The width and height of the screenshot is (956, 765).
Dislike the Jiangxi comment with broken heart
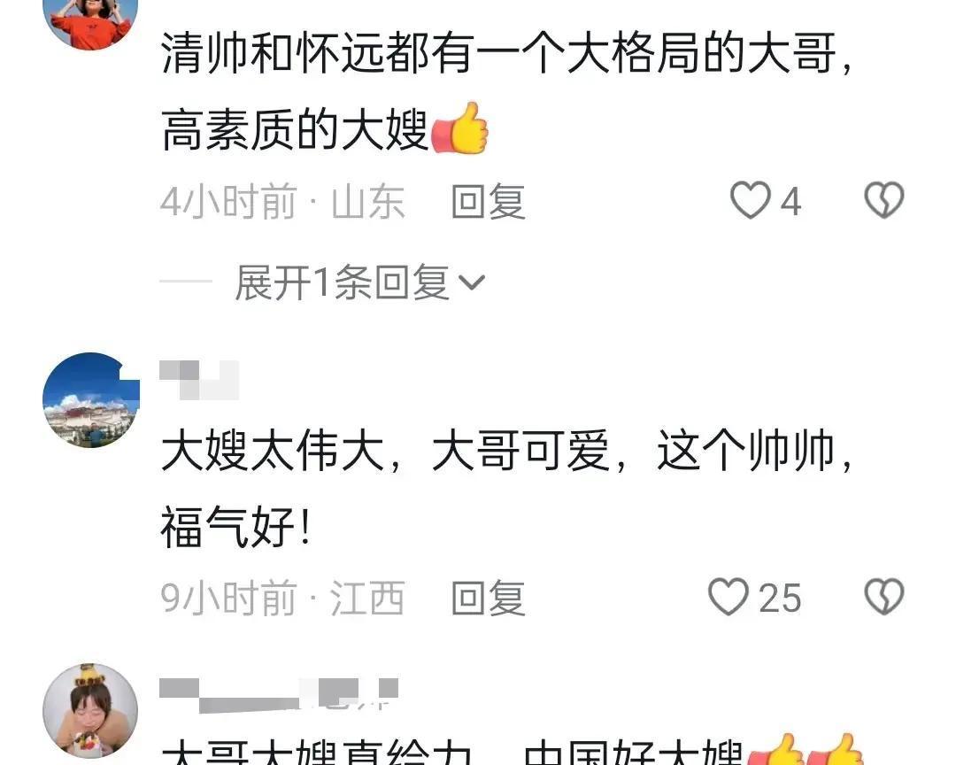click(884, 596)
